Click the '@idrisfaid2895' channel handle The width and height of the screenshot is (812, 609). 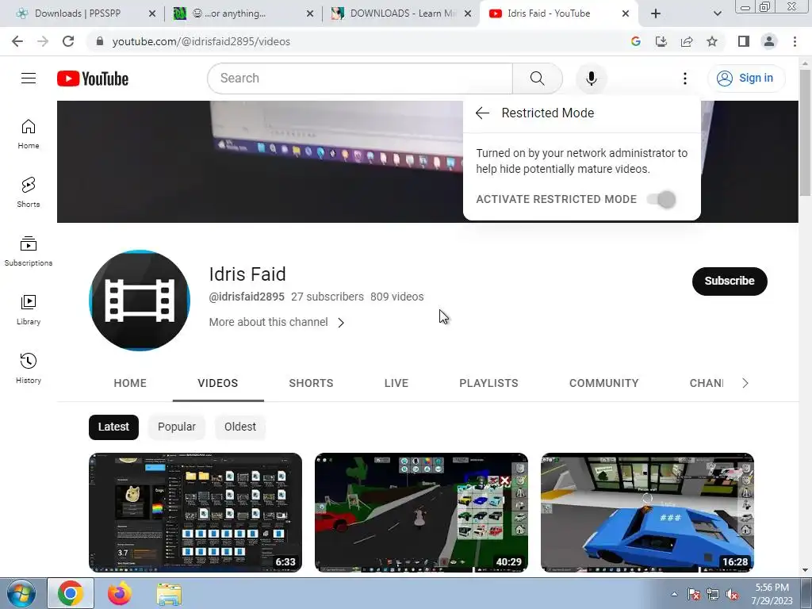247,297
